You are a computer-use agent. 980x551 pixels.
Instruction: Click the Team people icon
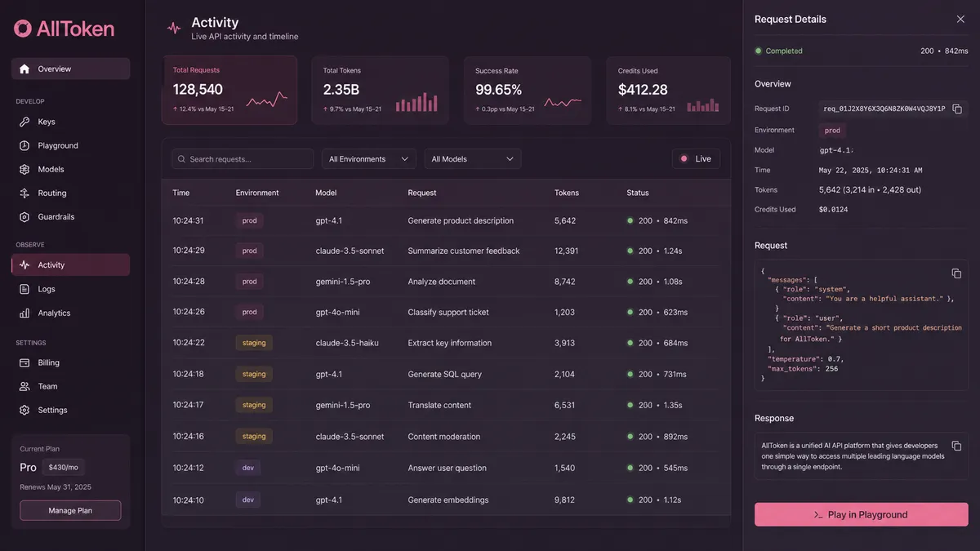(x=24, y=386)
